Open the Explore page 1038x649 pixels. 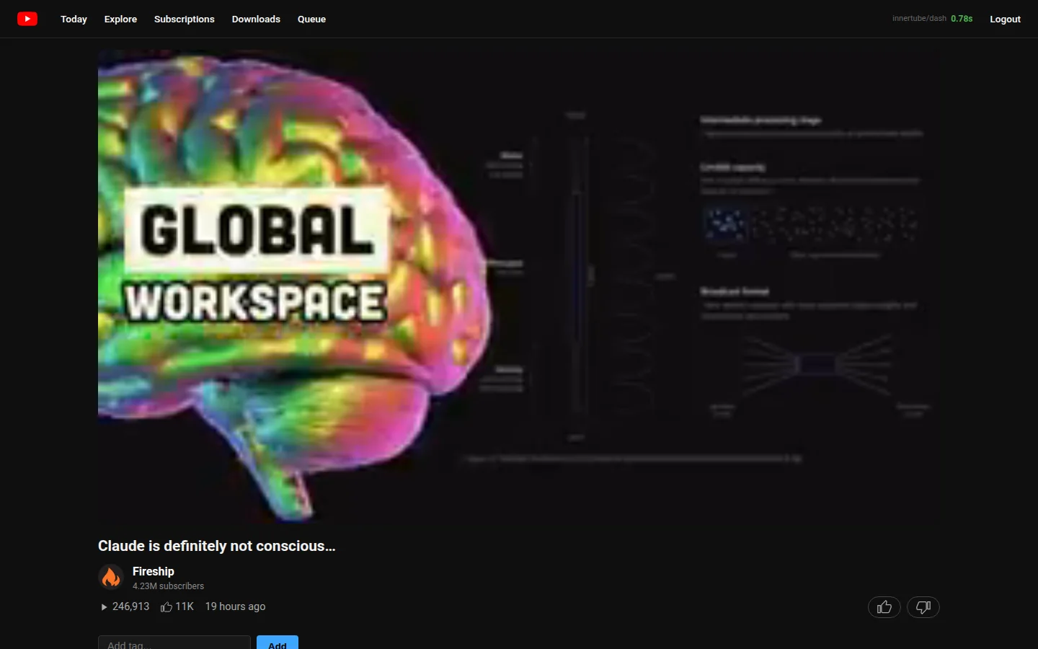[x=120, y=19]
